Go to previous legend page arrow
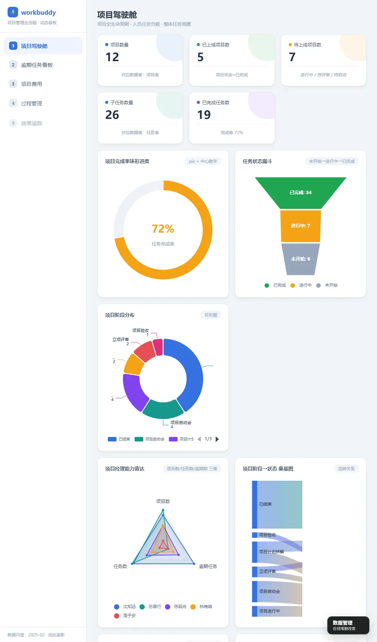Viewport: 377px width, 642px height. pyautogui.click(x=199, y=439)
